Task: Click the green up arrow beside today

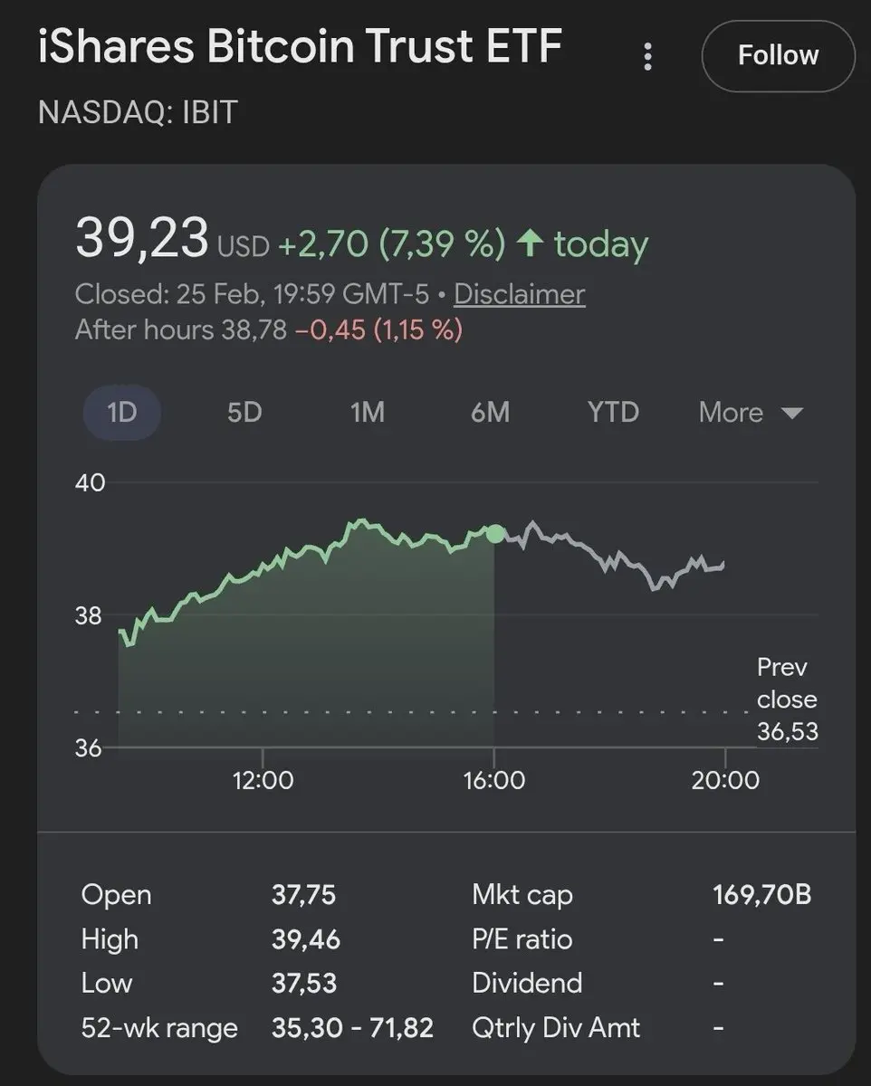Action: coord(529,243)
